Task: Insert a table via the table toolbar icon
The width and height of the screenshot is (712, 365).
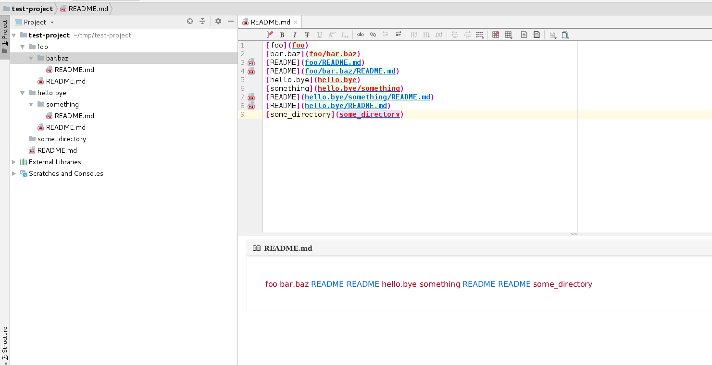Action: (x=495, y=34)
